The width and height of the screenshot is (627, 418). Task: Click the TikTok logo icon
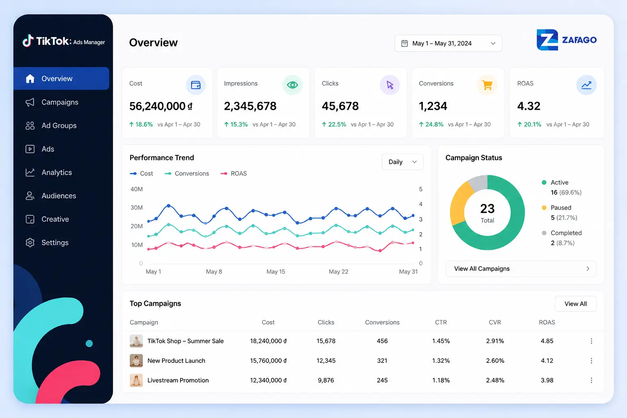[x=27, y=40]
